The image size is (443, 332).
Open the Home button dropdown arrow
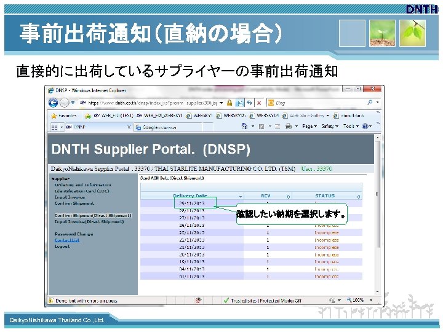tap(253, 126)
